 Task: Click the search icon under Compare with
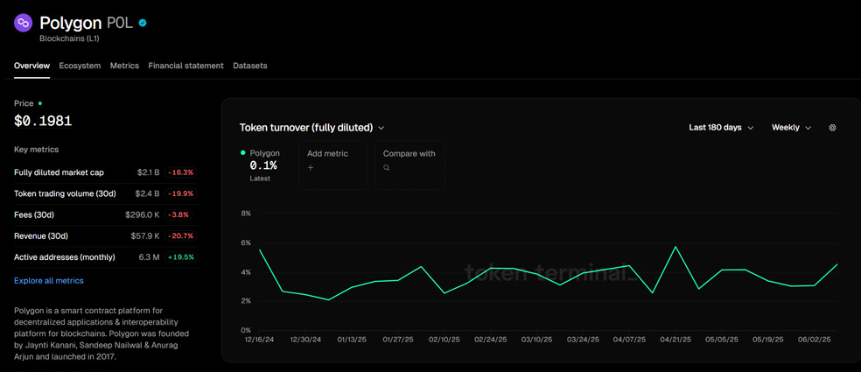(387, 167)
